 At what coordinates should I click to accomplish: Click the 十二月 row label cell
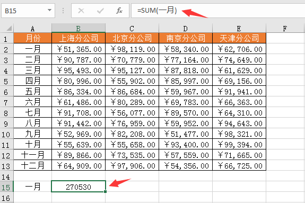click(x=33, y=165)
